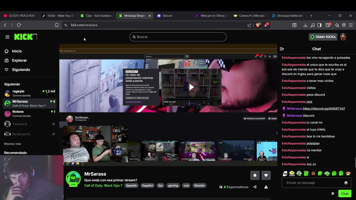Viewport: 356px width, 200px height.
Task: Select the Spanish tag
Action: (x=131, y=186)
